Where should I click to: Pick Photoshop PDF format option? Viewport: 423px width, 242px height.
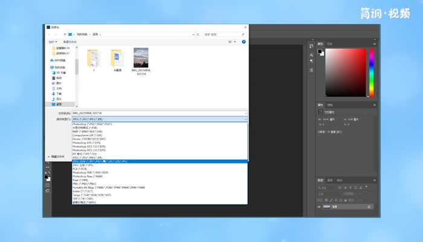point(89,172)
